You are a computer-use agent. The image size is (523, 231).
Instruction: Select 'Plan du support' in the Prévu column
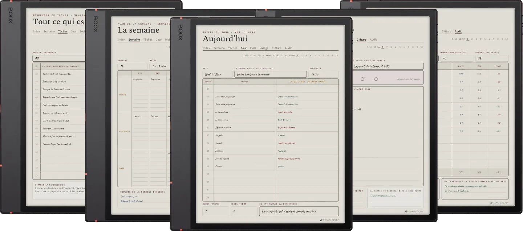245,158
